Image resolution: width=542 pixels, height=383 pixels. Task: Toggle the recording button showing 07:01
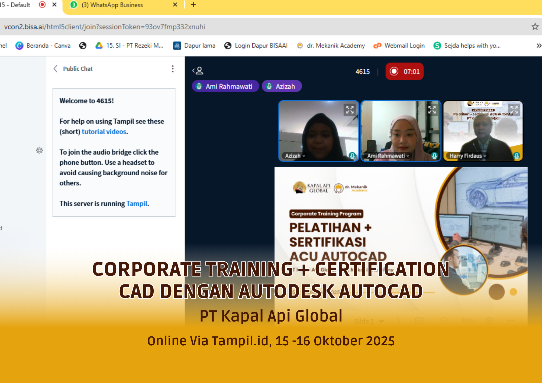point(404,72)
